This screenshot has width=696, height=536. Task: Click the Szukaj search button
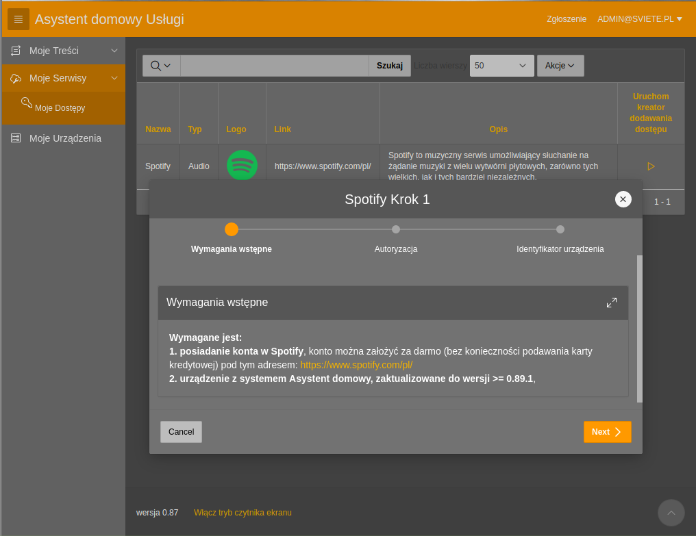(x=390, y=66)
